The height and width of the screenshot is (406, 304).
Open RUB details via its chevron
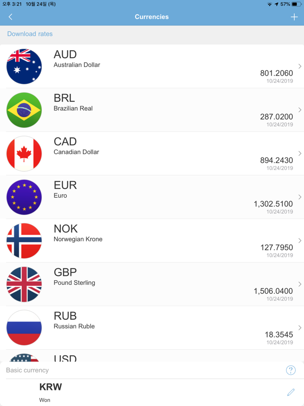point(300,328)
